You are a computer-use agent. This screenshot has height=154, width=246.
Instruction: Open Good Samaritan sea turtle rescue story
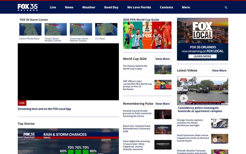tap(193, 138)
